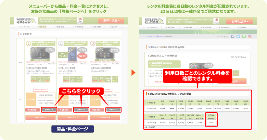Click the JPX badge on the product detail page header
267x140 pixels.
[x=216, y=21]
